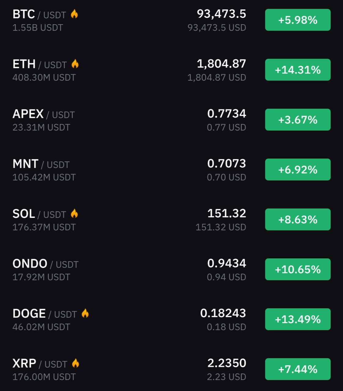343x391 pixels.
Task: Click the flame icon on SOL row
Action: 74,214
